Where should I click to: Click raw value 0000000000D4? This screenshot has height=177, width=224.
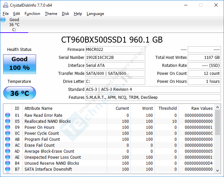coord(198,163)
